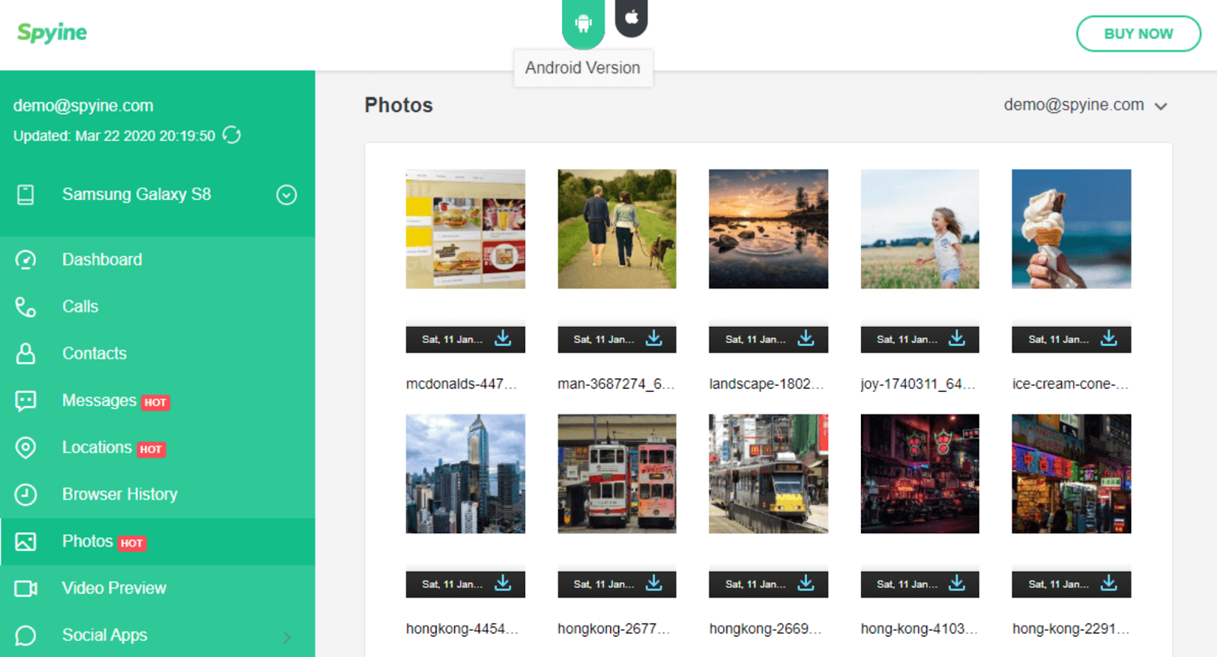Click the Dashboard gauge icon

(26, 260)
